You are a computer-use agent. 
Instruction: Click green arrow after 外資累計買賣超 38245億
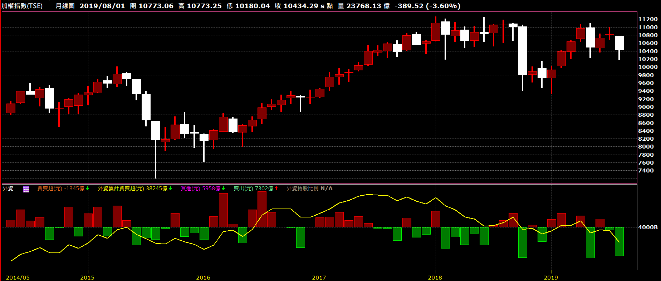[x=171, y=189]
